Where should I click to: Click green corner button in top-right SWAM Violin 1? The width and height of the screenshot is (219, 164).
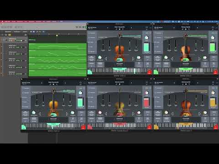(x=156, y=72)
